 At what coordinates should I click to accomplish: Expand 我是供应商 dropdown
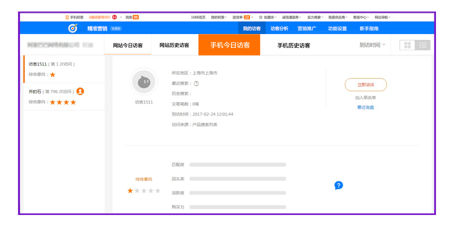coord(338,17)
